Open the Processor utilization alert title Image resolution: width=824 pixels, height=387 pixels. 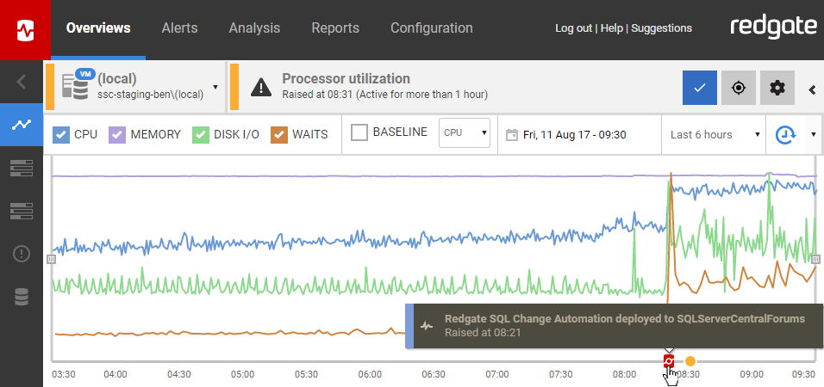346,78
